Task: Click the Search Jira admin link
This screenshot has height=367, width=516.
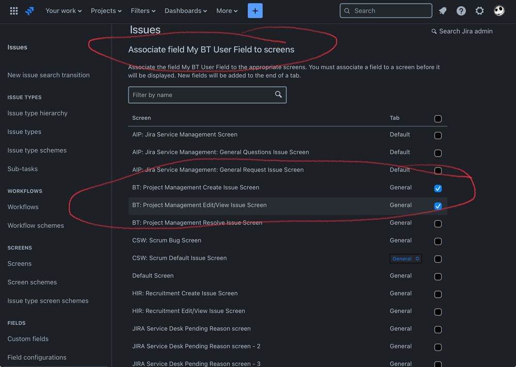Action: 462,32
